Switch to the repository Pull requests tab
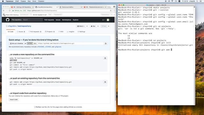Screen dimensions: 204x115 point(35,32)
